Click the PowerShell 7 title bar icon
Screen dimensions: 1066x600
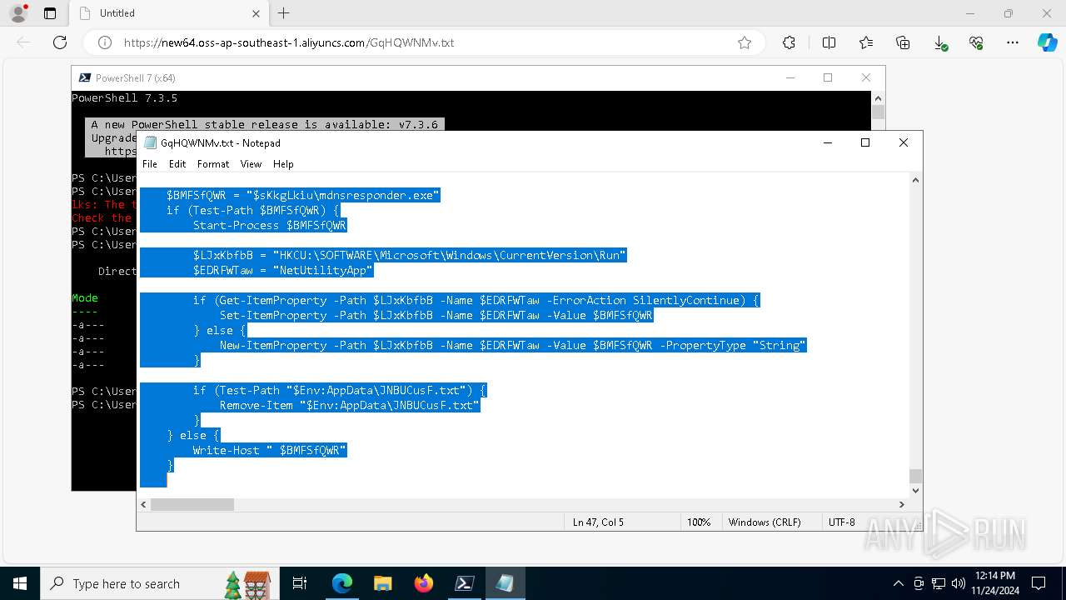[84, 77]
